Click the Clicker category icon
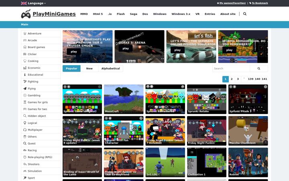This screenshot has height=181, width=289. 25,54
